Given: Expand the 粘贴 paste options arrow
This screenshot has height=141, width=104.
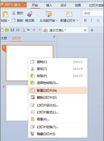Looking at the screenshot, I should pos(9,21).
